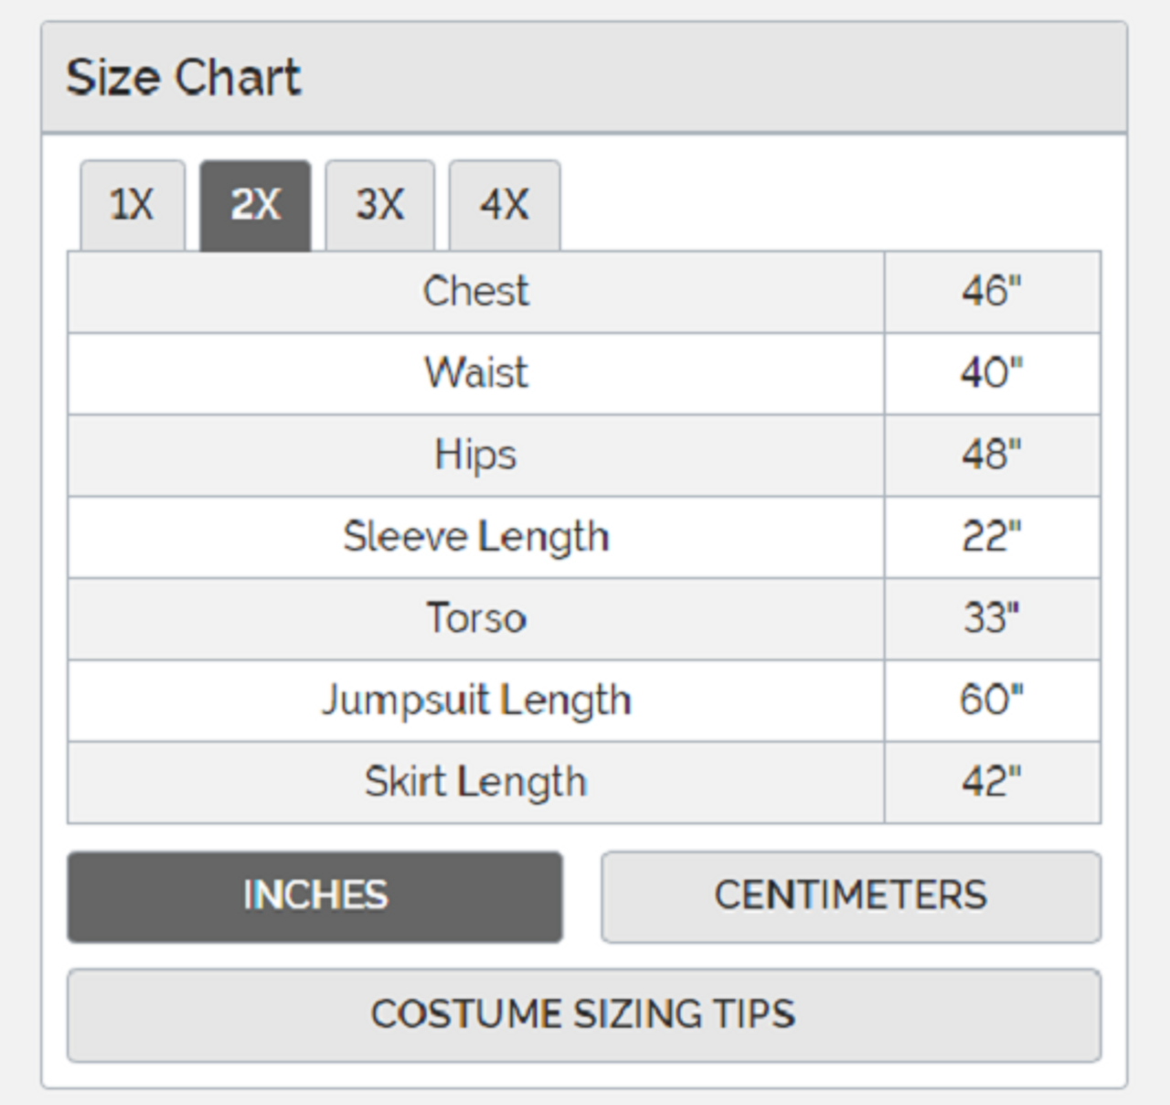Click the Skirt Length row label
Screen dimensions: 1170x1105
pos(475,782)
